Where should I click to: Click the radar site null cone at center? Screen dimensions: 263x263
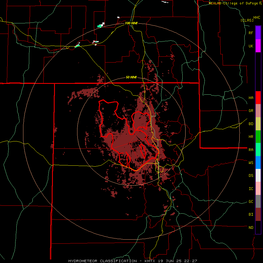tap(131, 131)
